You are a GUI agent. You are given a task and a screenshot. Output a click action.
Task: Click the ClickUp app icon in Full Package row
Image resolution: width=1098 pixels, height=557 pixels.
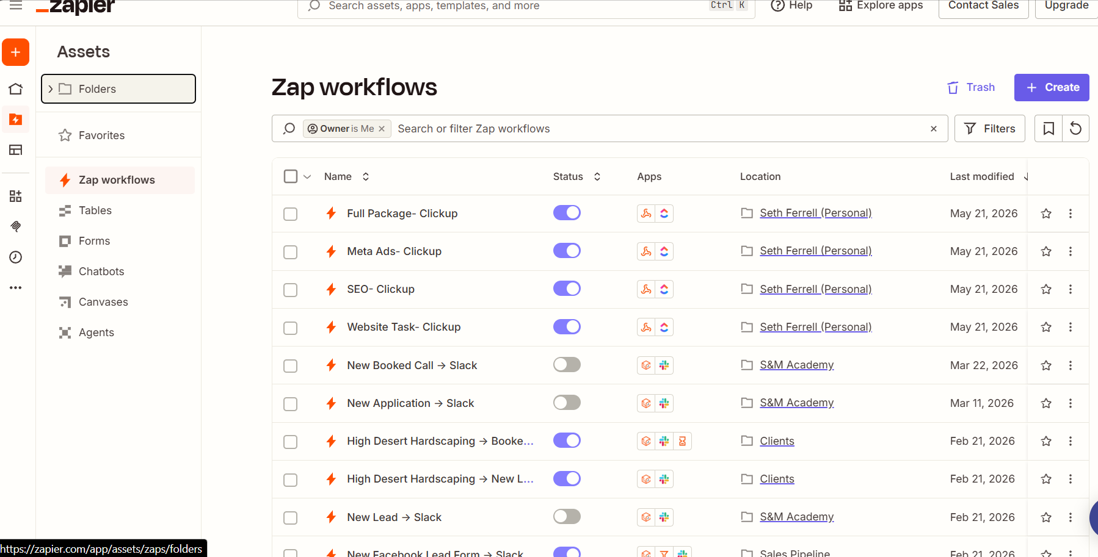click(664, 214)
